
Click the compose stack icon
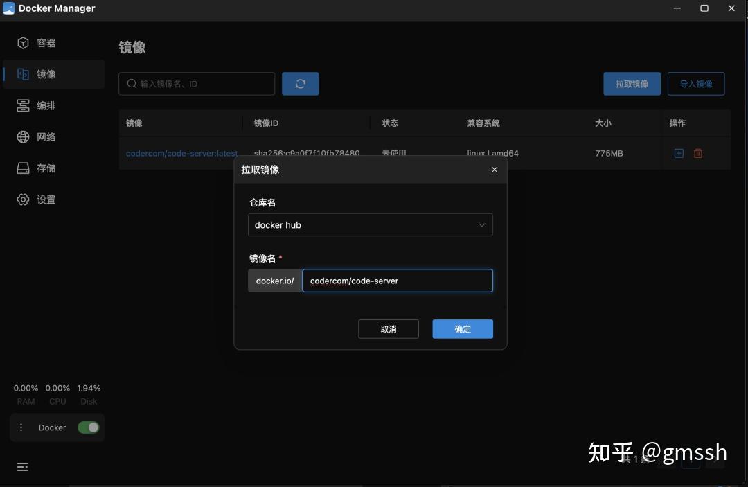point(23,105)
